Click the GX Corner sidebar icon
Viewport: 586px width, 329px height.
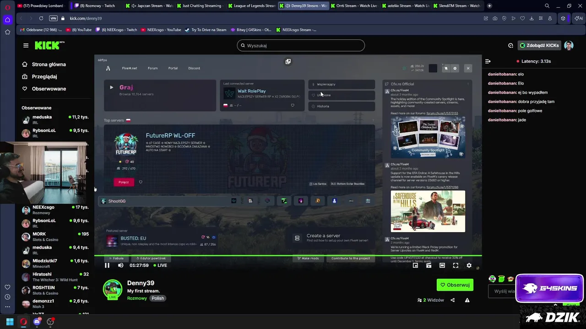(x=7, y=20)
